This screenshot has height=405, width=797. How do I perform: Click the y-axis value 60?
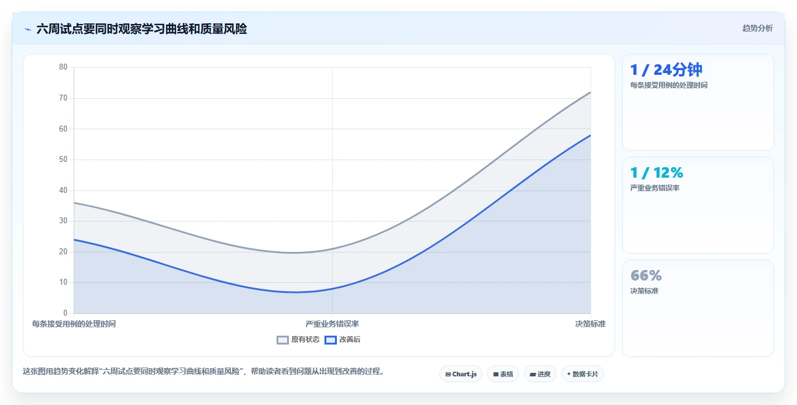coord(63,129)
